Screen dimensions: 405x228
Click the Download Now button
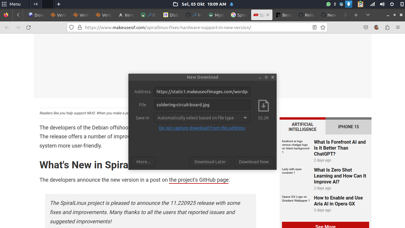tap(254, 162)
